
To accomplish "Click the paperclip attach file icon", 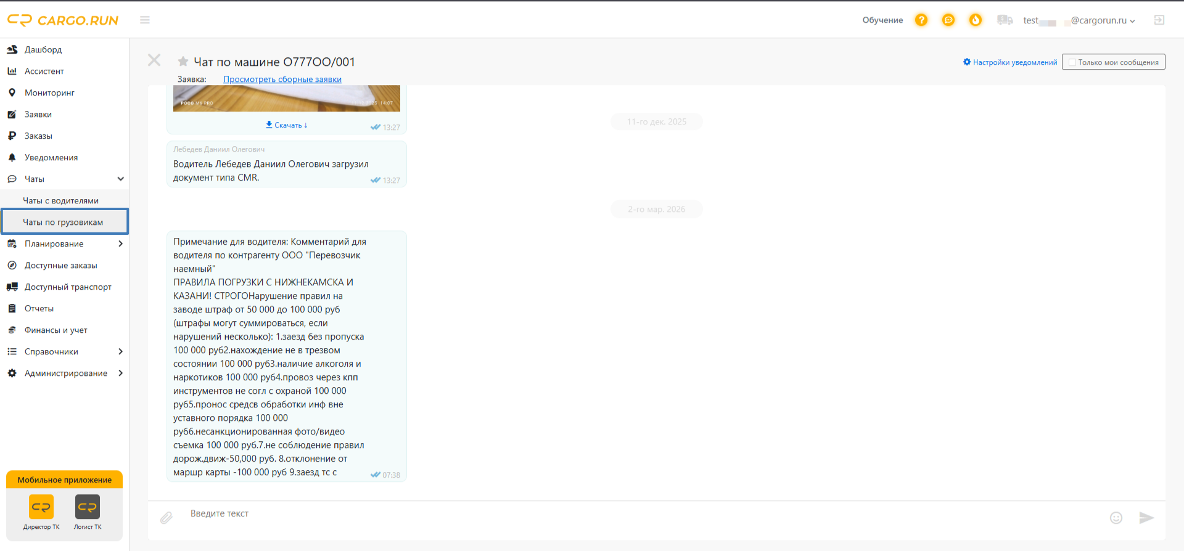I will [x=166, y=518].
